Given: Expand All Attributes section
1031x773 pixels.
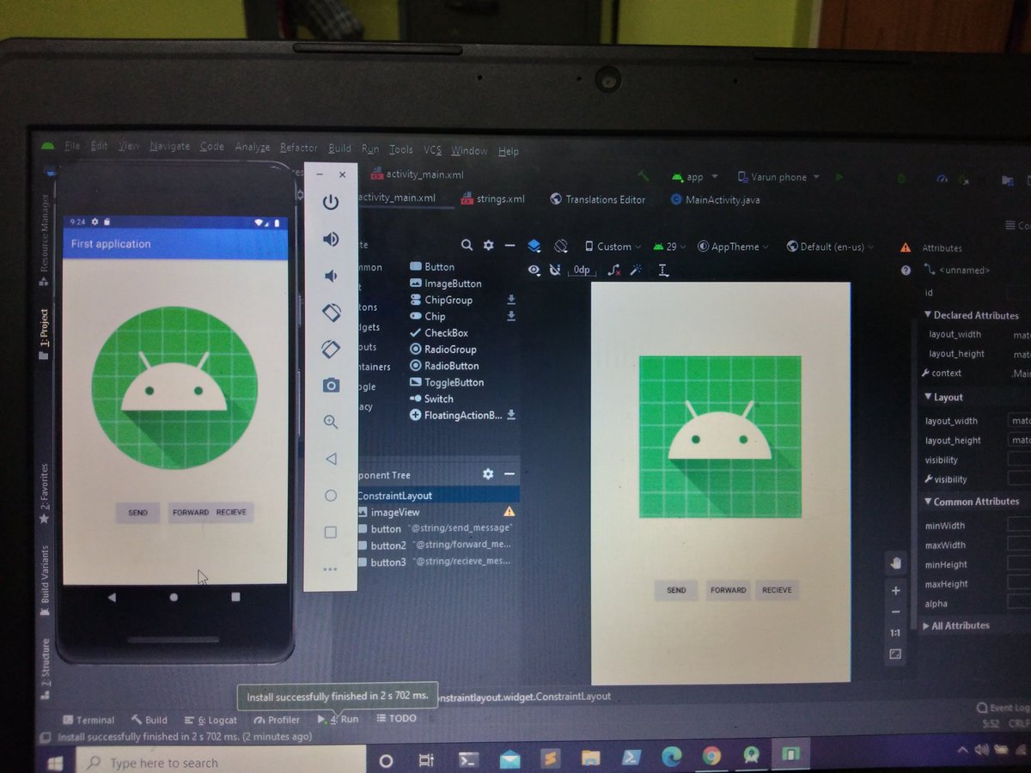Looking at the screenshot, I should click(x=926, y=626).
